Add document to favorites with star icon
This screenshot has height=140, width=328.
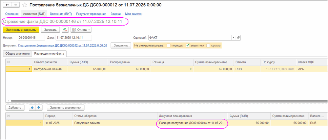[24, 5]
